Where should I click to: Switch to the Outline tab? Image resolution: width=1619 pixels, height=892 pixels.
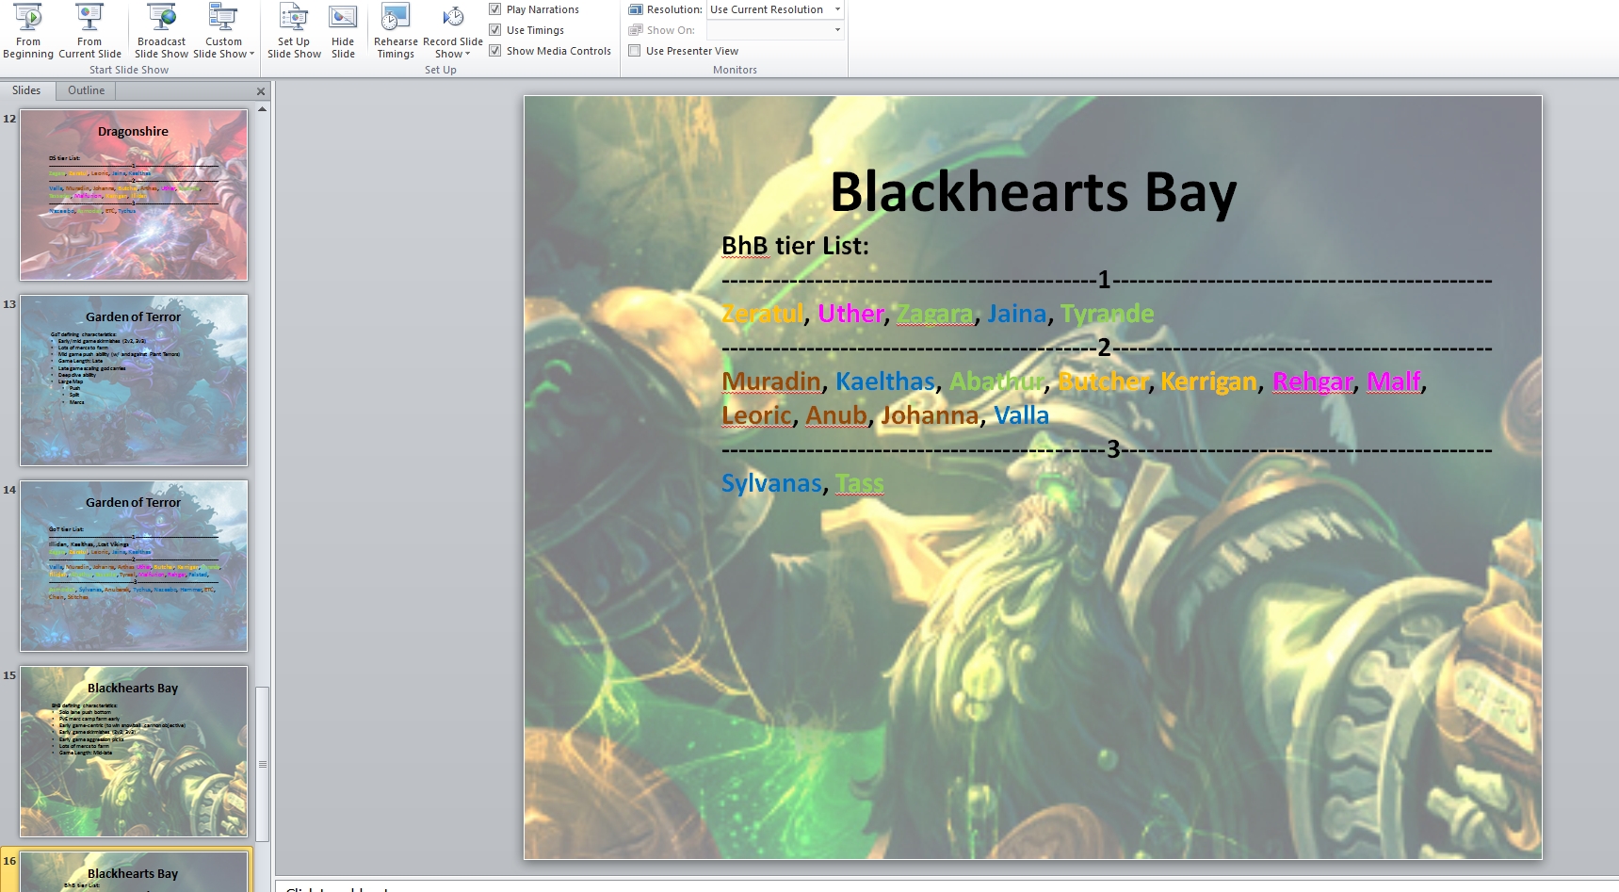86,90
